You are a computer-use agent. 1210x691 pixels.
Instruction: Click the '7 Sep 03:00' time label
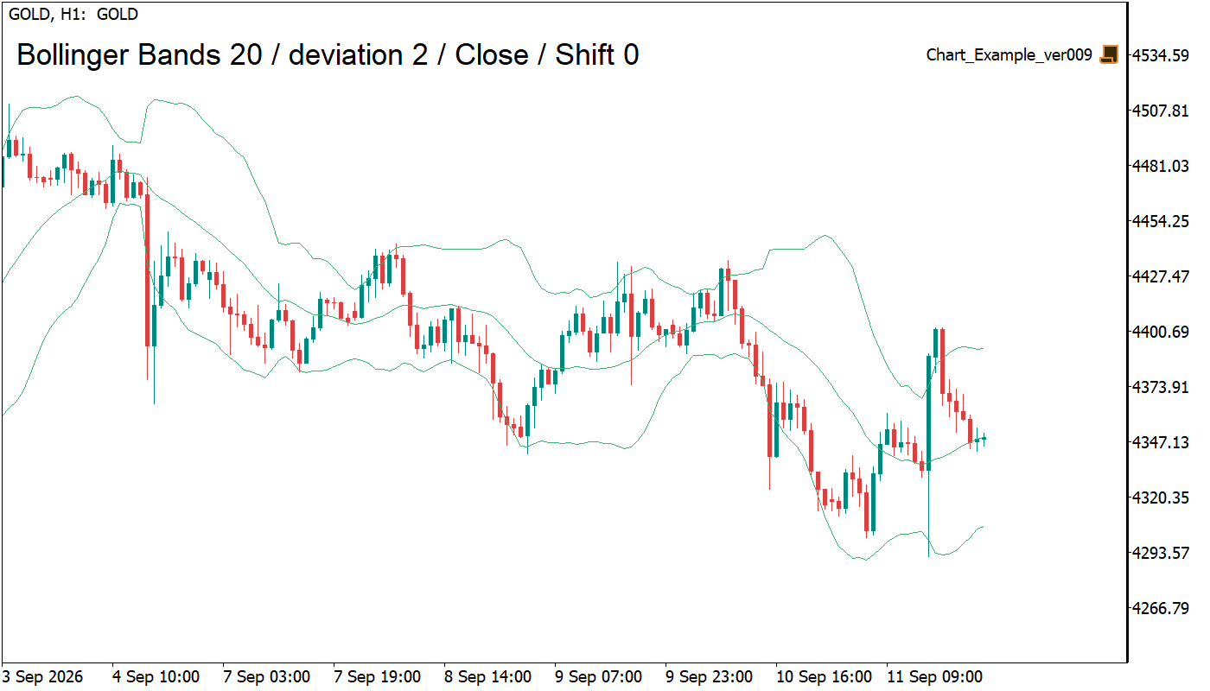point(266,676)
